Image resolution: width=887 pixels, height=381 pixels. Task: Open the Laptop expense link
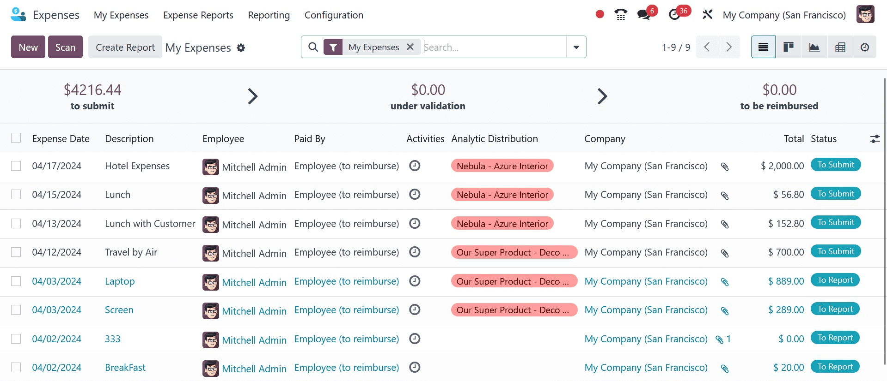(120, 281)
